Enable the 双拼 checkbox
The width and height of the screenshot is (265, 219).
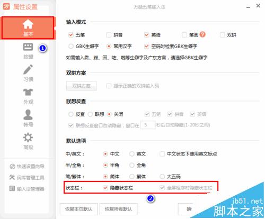pos(222,35)
